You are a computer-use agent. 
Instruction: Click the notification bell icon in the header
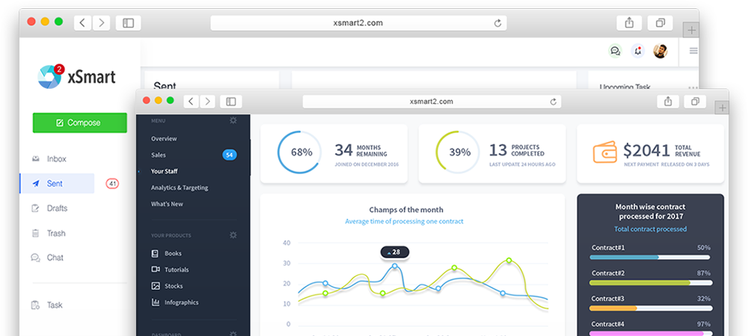point(637,51)
